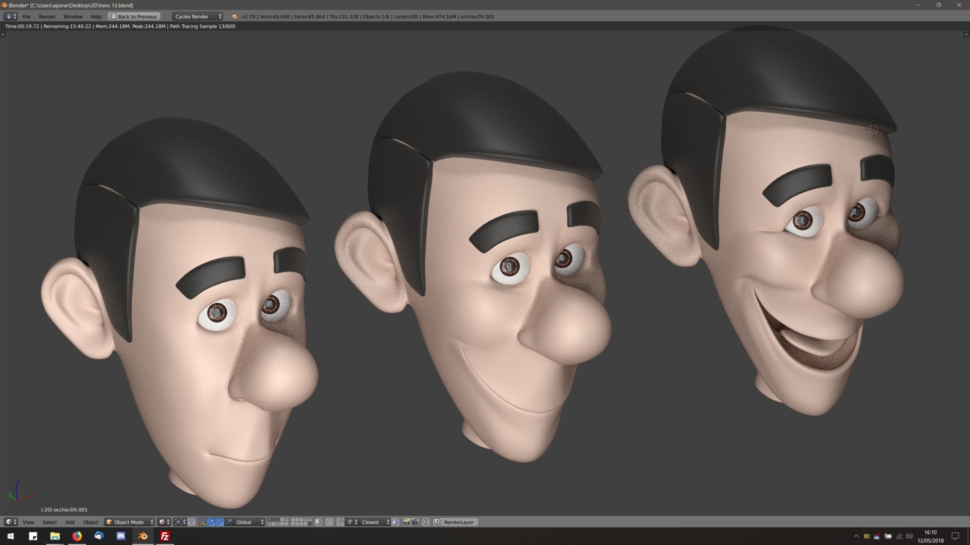Click the yellow 80 temperature tray icon
The image size is (970, 545).
coord(866,536)
